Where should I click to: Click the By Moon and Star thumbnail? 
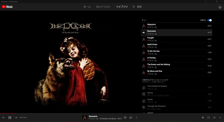coord(144,73)
